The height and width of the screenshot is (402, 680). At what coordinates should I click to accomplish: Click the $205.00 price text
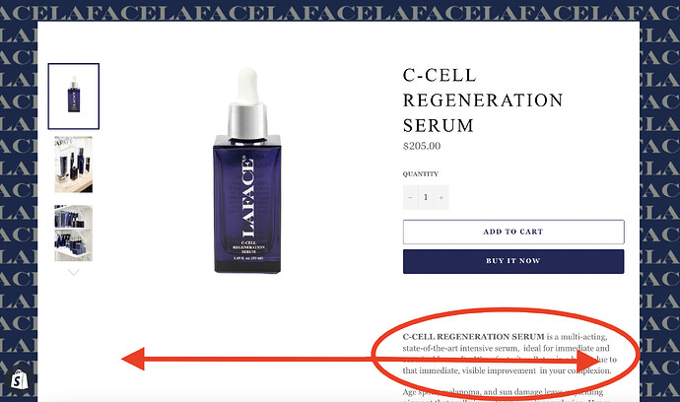(422, 146)
